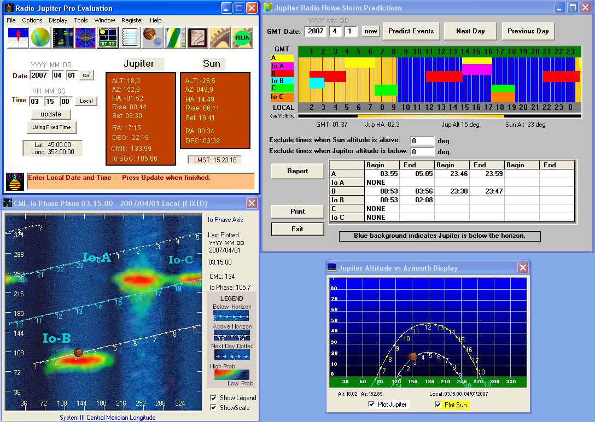Open the Register menu

pyautogui.click(x=132, y=20)
